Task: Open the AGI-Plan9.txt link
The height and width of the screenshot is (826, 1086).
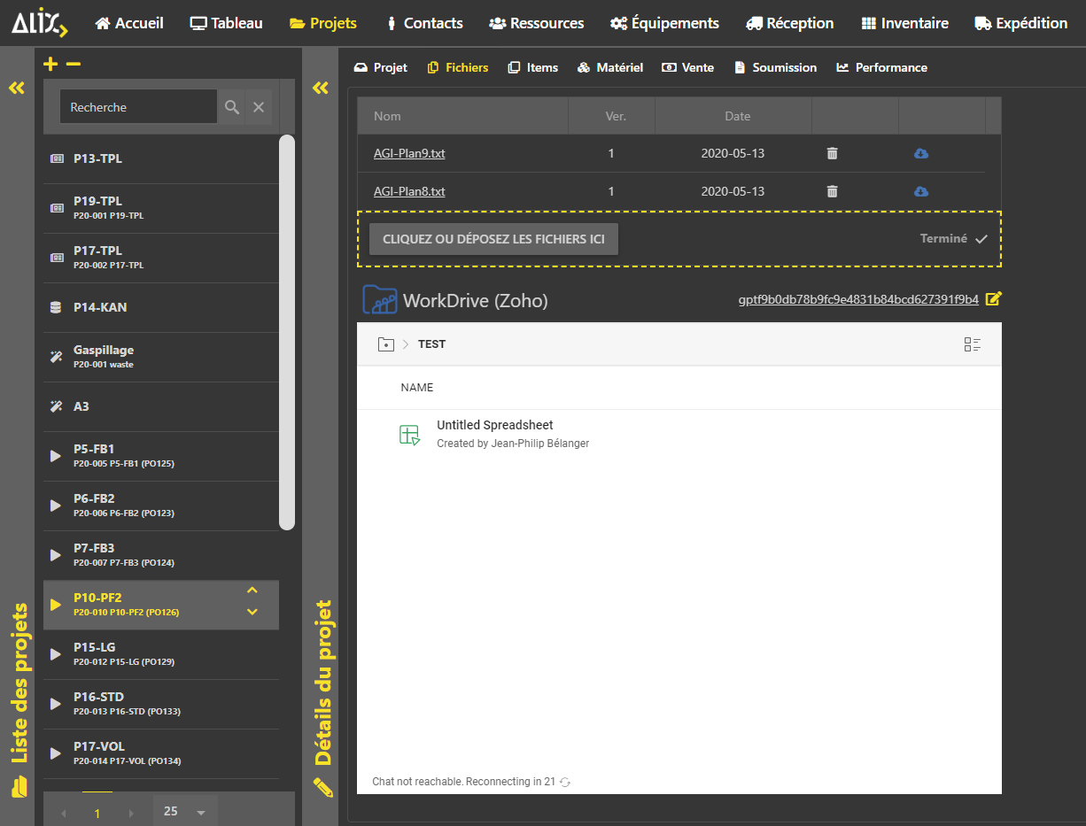Action: [409, 153]
